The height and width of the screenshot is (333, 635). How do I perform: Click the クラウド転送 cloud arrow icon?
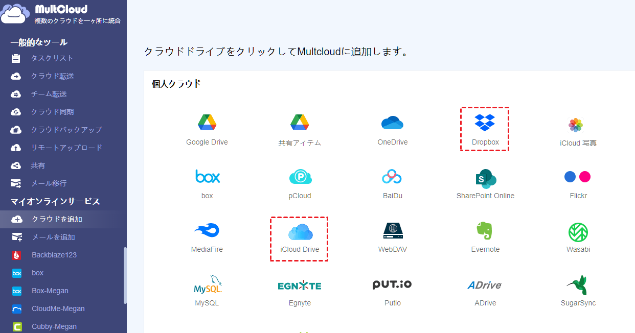tap(16, 76)
